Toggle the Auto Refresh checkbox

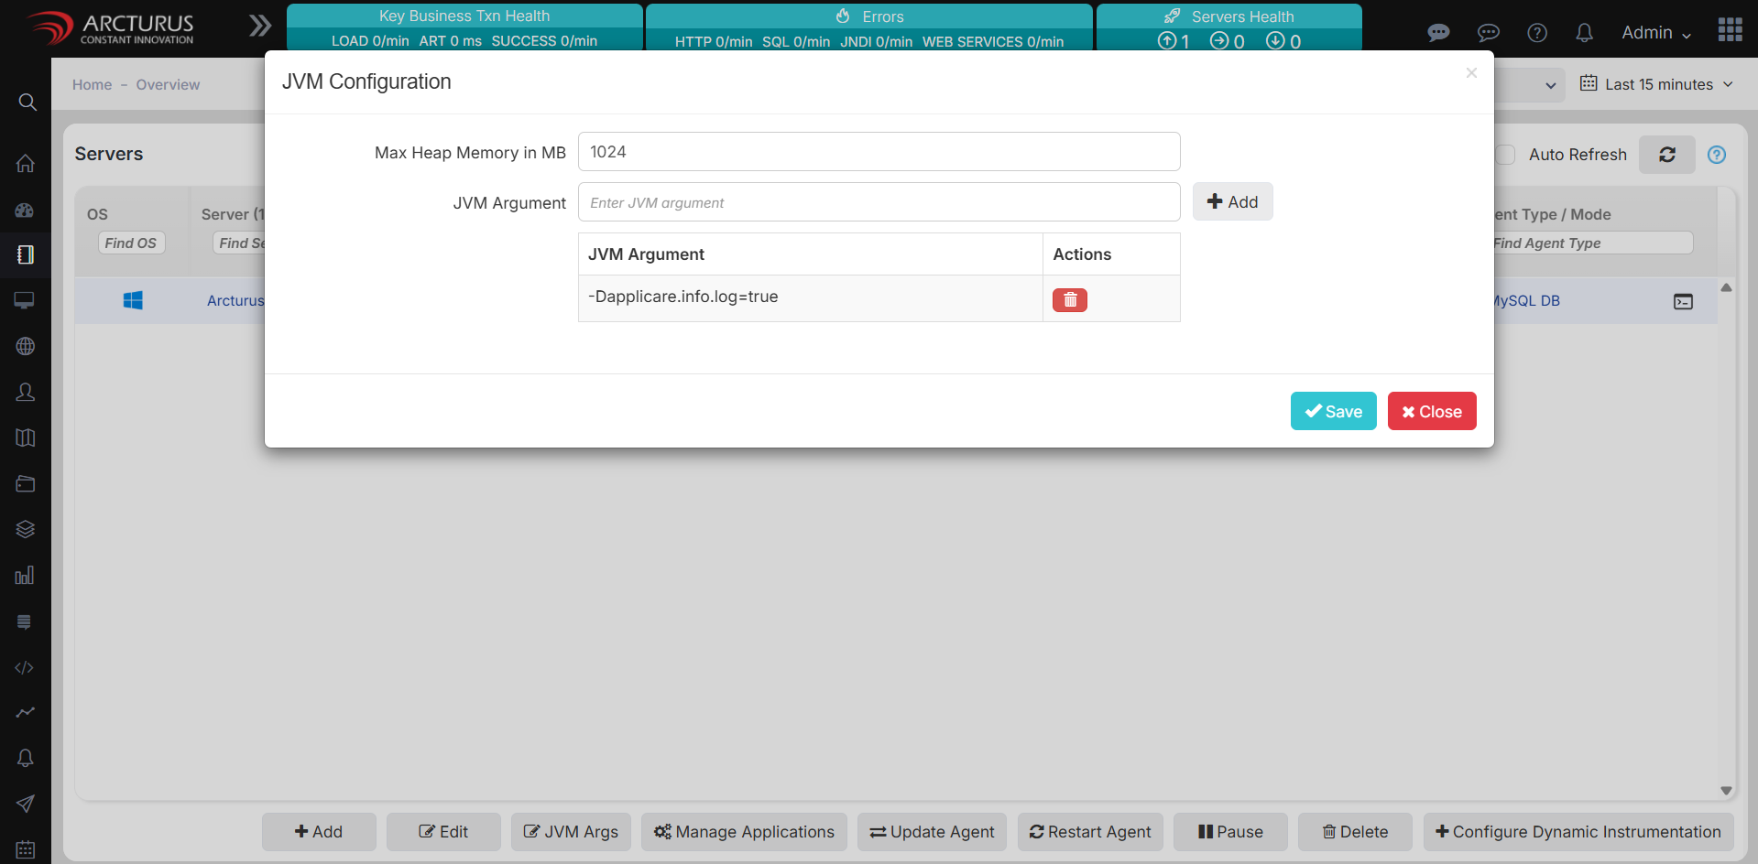click(x=1505, y=155)
